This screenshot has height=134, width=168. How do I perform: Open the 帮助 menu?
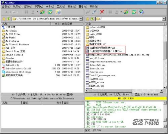pos(94,6)
